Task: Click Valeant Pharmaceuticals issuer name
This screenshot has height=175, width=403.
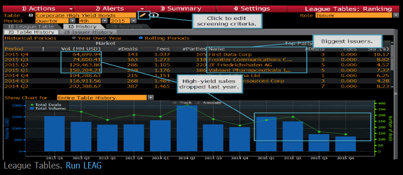Action: pyautogui.click(x=249, y=70)
